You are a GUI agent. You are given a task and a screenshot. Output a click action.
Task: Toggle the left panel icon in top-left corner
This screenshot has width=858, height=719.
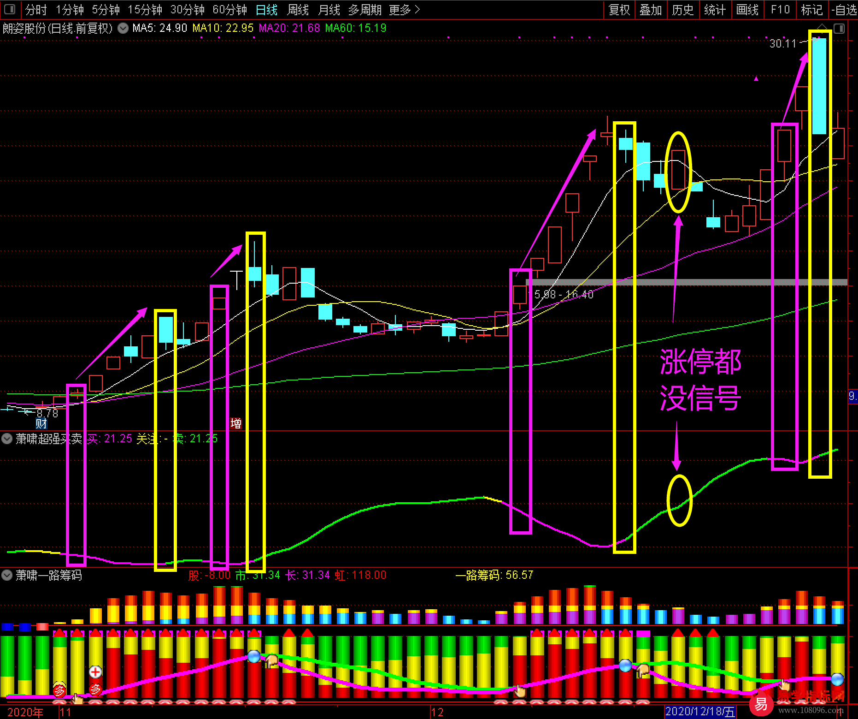tap(9, 9)
